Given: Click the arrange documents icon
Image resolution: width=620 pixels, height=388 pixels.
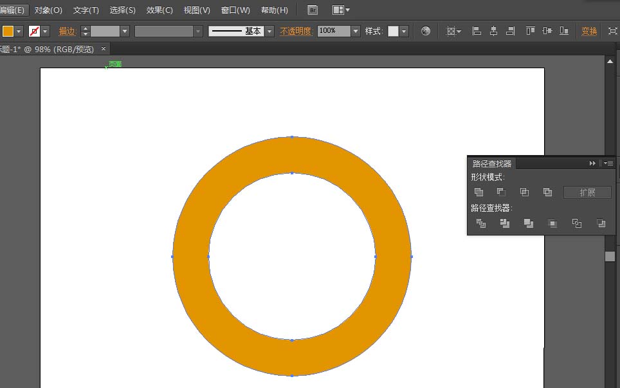Looking at the screenshot, I should [x=339, y=10].
